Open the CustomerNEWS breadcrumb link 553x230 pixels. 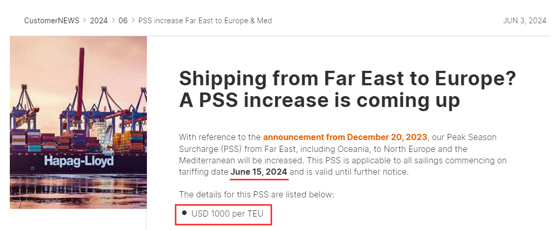51,21
